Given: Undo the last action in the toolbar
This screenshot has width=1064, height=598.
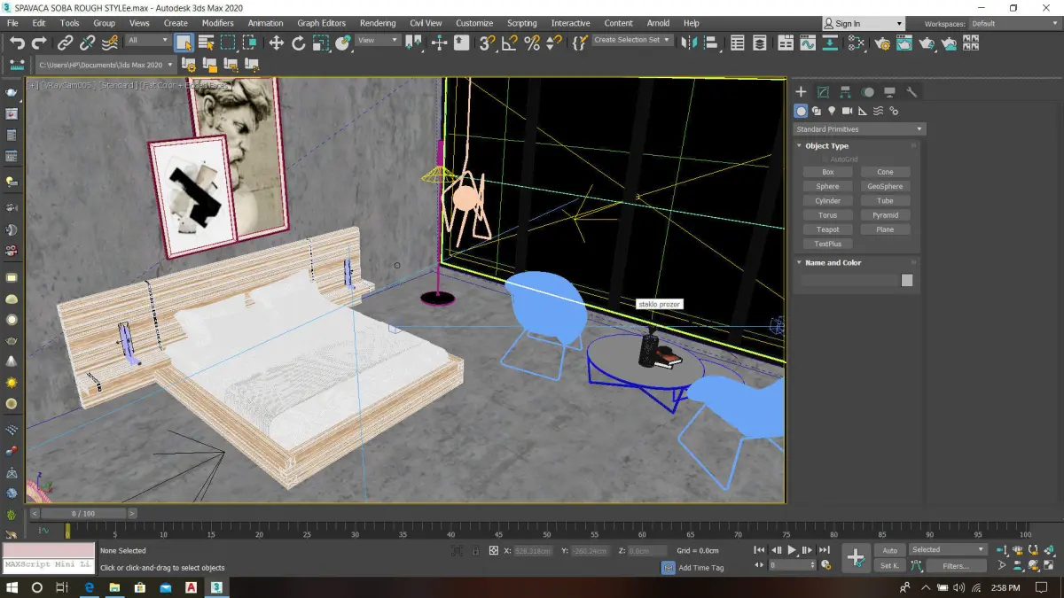Looking at the screenshot, I should [x=17, y=43].
